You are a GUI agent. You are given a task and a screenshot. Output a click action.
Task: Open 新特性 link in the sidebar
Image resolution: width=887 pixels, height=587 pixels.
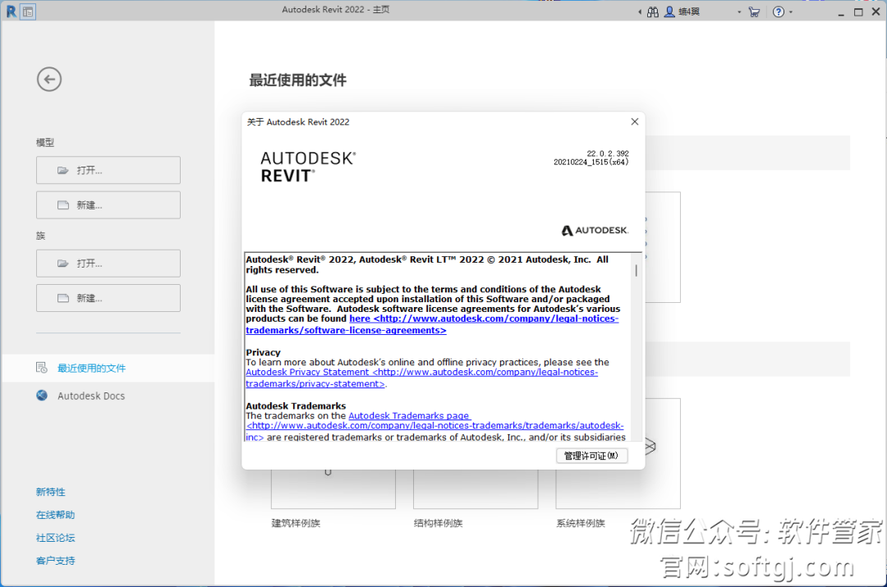50,492
